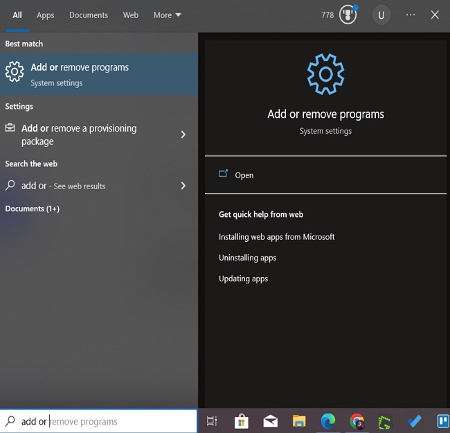Screen dimensions: 450x433
Task: Open Installing web apps from Microsoft link
Action: 277,237
